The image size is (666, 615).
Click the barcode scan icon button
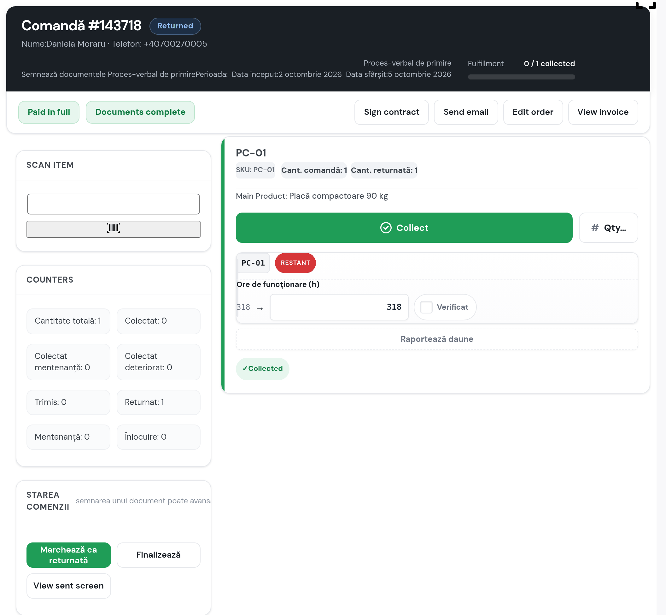(x=114, y=229)
